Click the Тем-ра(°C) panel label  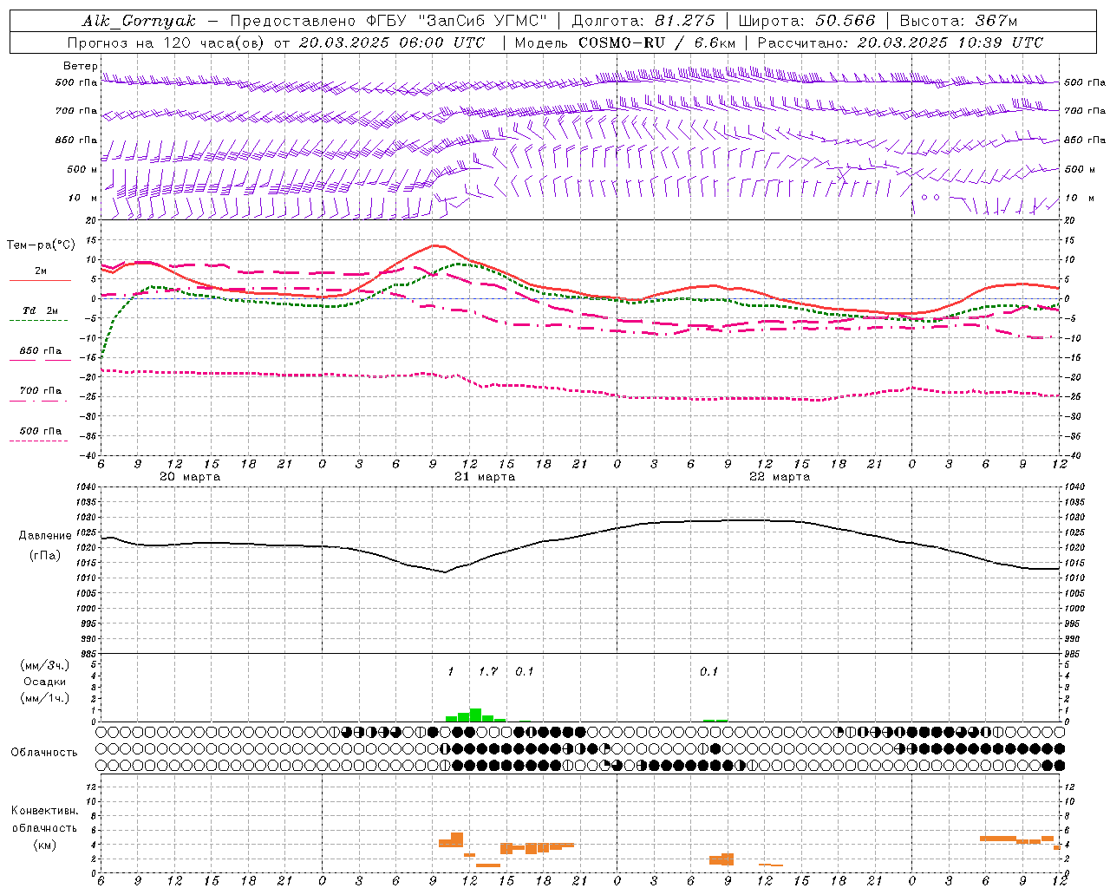pyautogui.click(x=41, y=245)
